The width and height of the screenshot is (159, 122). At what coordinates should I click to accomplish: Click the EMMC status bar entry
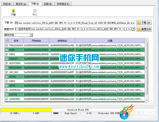click(x=56, y=113)
